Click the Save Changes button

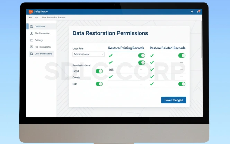pyautogui.click(x=174, y=100)
